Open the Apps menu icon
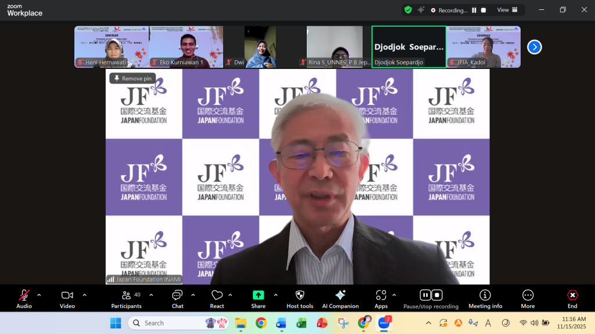This screenshot has width=595, height=334. coord(381,299)
